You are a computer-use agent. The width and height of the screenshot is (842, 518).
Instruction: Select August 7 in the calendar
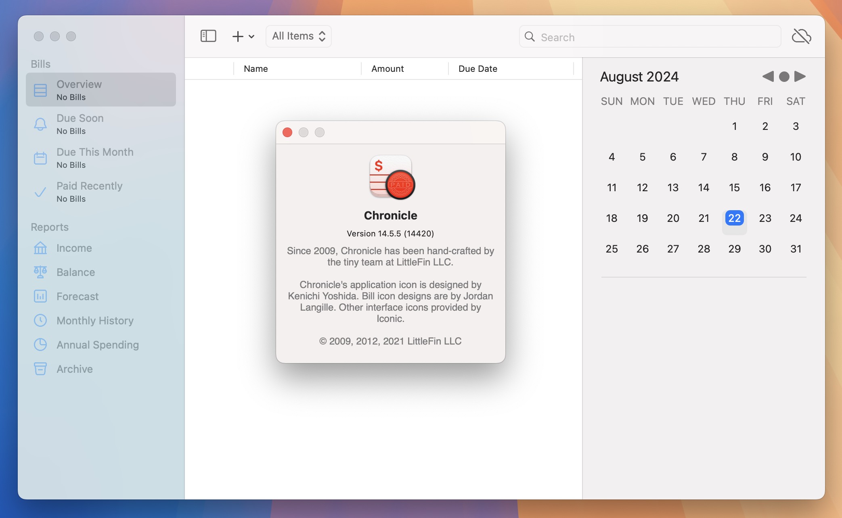(704, 157)
